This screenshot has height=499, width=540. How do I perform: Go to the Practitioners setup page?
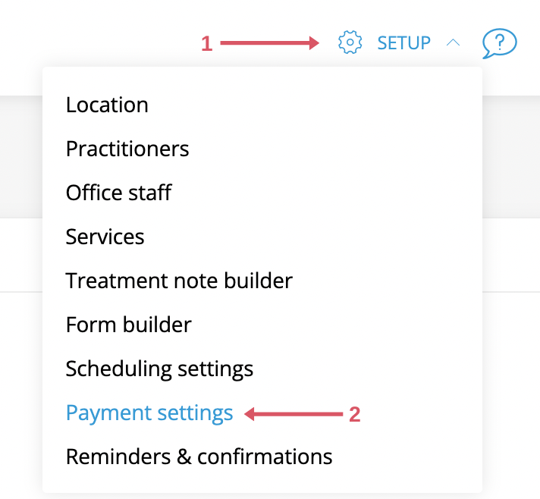[x=127, y=149]
